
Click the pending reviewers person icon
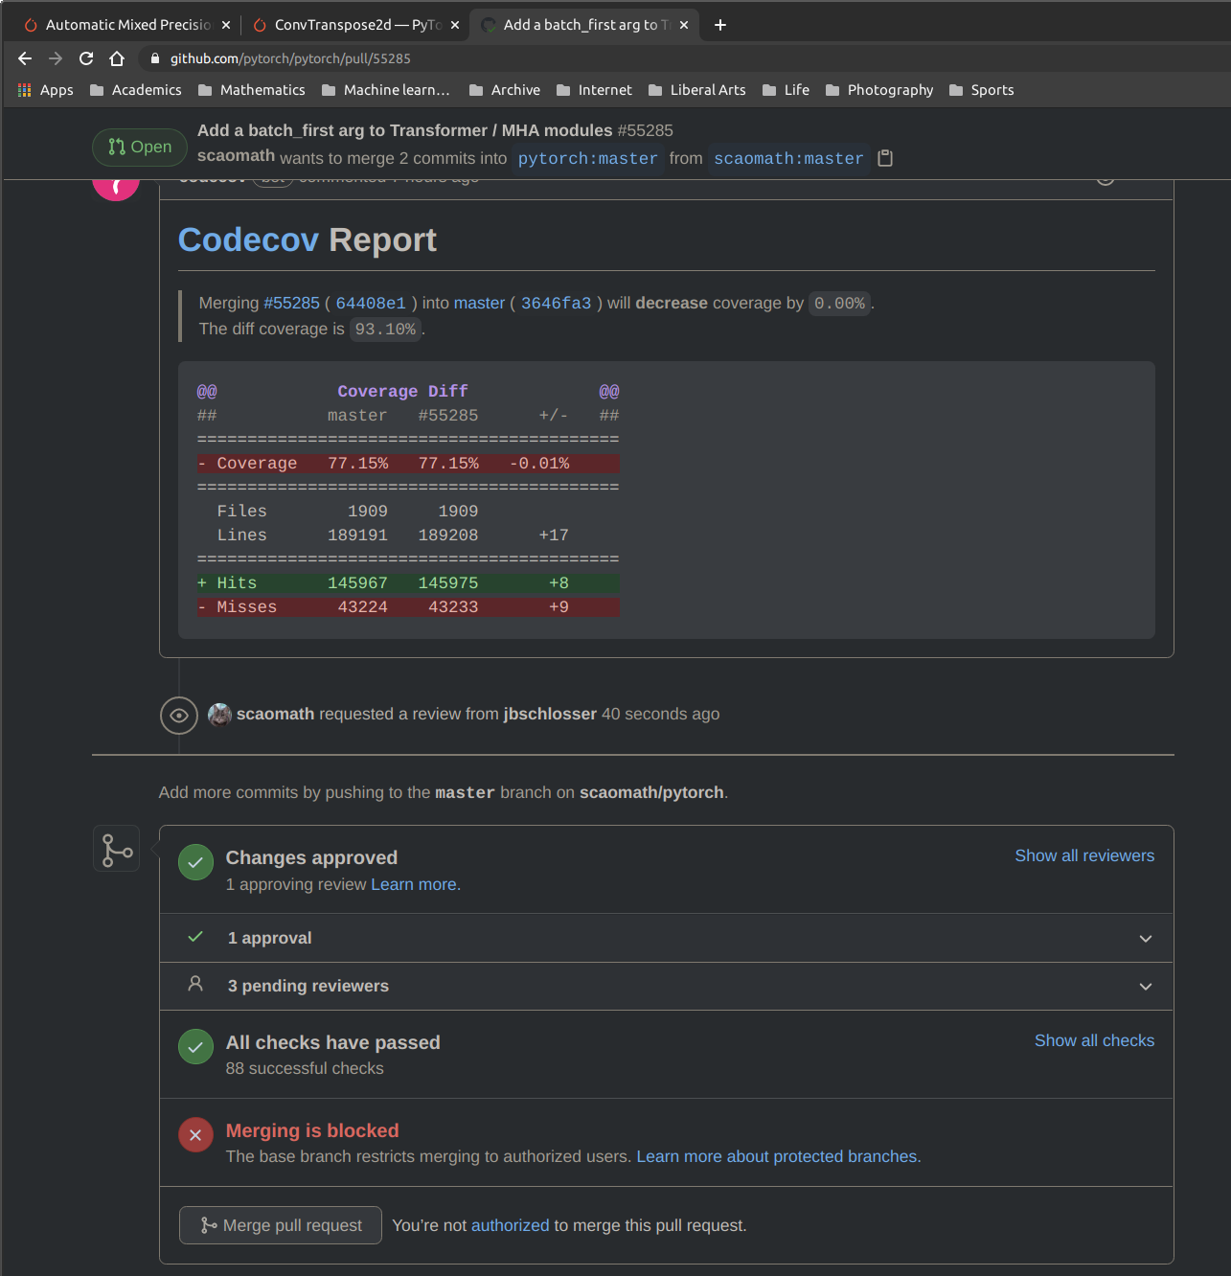(x=195, y=984)
